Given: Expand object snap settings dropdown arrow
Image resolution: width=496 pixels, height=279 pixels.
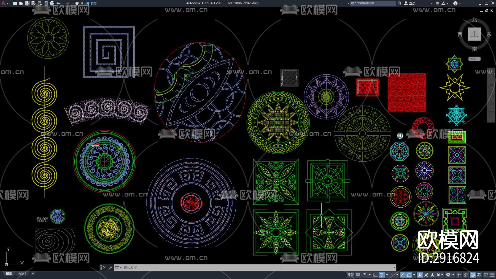Looking at the screenshot, I should coord(414,275).
